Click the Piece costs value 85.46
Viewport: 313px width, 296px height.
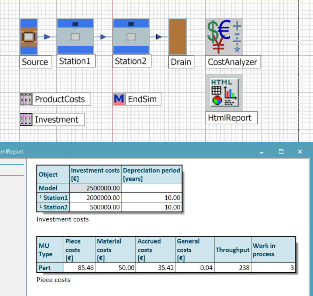(x=80, y=268)
